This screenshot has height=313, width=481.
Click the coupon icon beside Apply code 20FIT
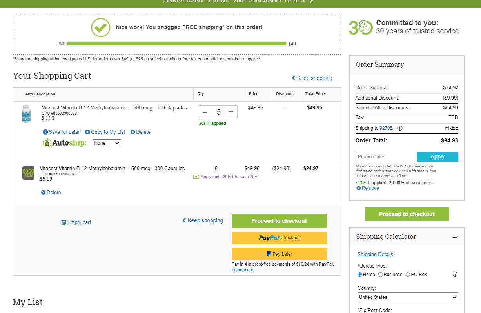196,177
